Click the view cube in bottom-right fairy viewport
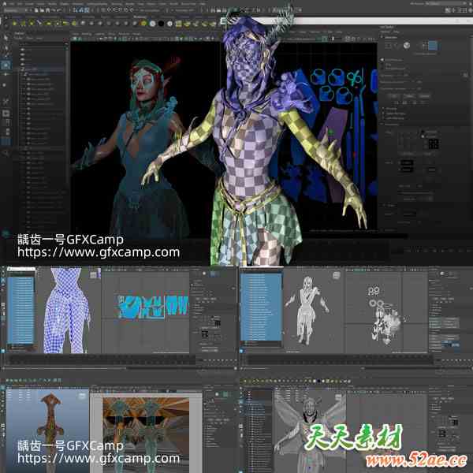 (x=338, y=398)
